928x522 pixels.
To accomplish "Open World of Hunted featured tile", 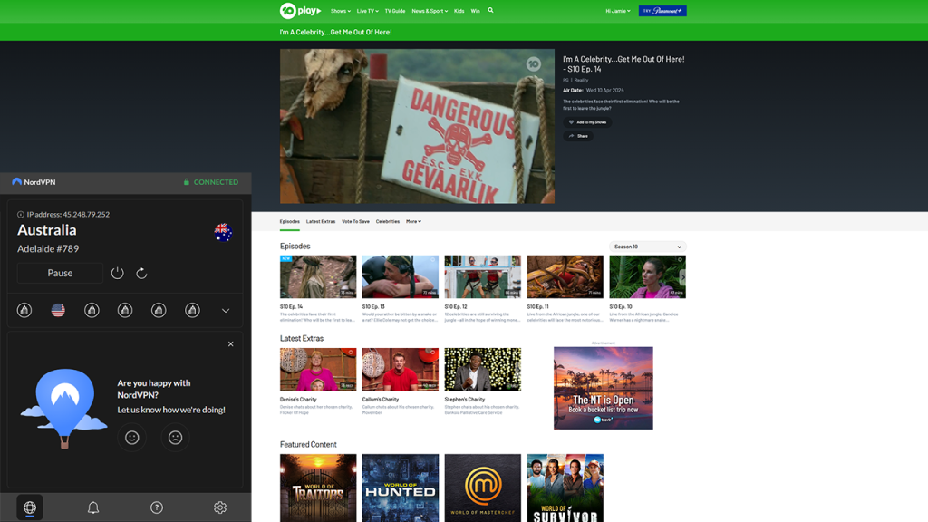I will tap(400, 488).
